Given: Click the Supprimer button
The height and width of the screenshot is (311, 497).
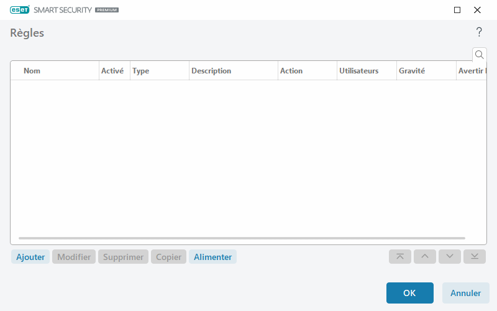Looking at the screenshot, I should (x=123, y=257).
